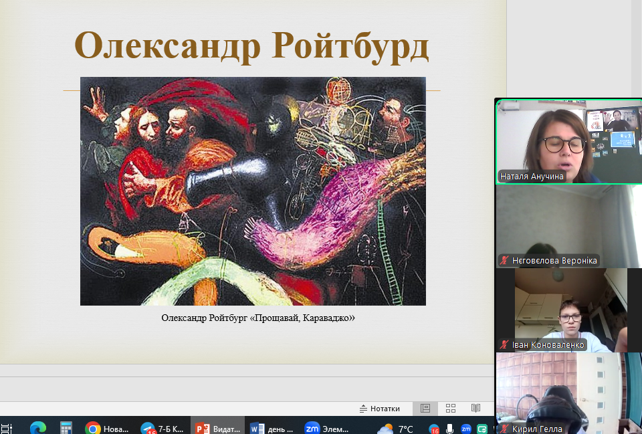642x434 pixels.
Task: Click the muted mic icon of Іван Коноваленко
Action: pos(504,345)
